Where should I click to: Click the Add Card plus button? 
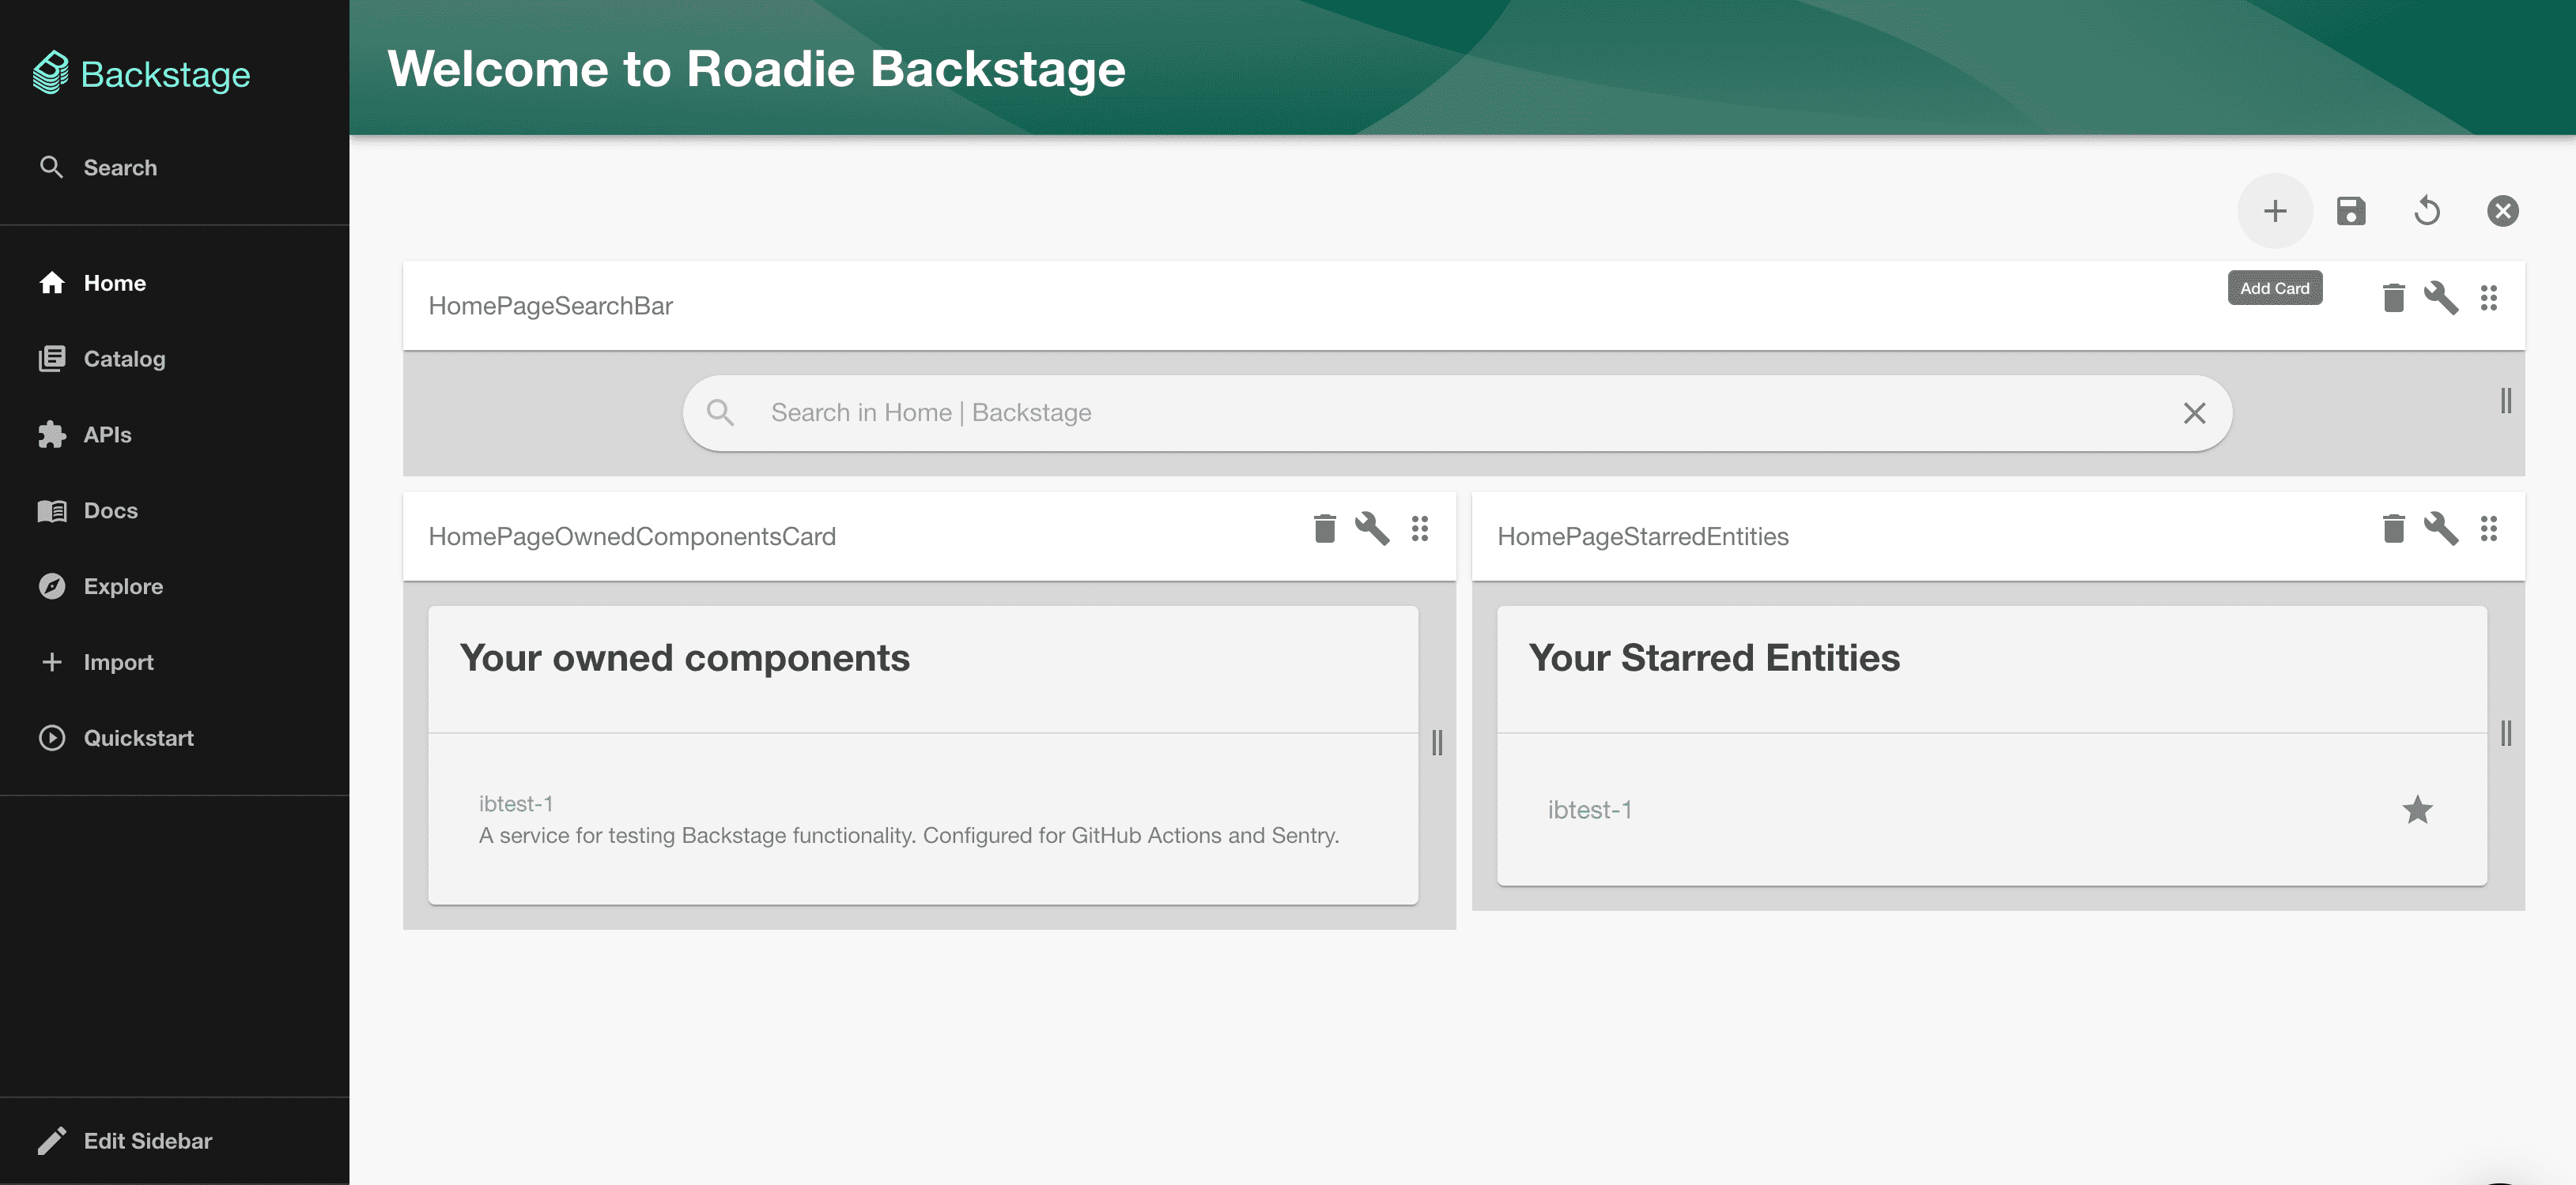pos(2275,211)
